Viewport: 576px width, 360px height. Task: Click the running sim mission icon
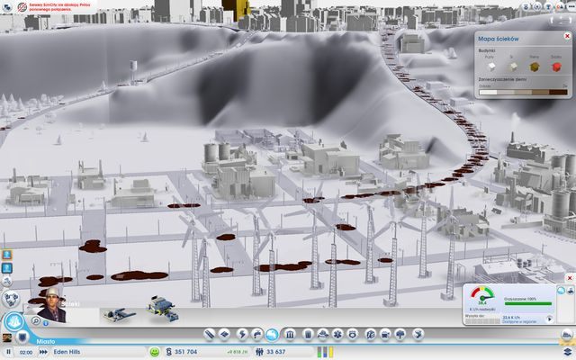[x=6, y=282]
